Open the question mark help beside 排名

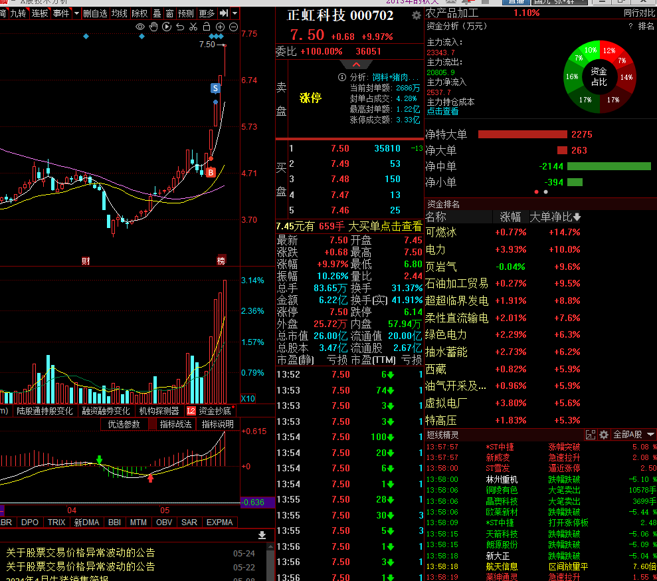(630, 27)
